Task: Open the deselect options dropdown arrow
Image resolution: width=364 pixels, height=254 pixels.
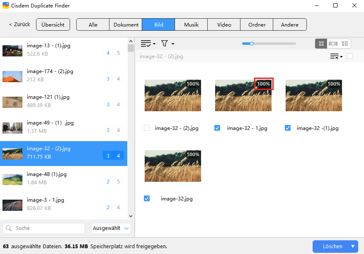Action: 341,57
